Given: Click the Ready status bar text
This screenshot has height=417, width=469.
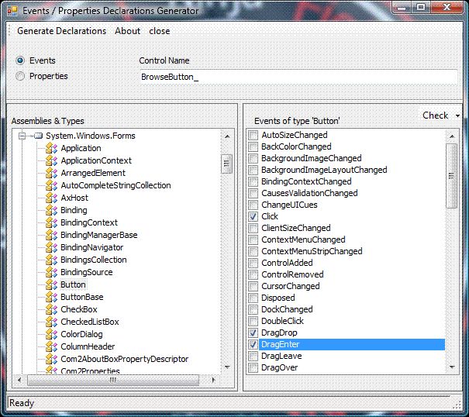Looking at the screenshot, I should point(22,403).
